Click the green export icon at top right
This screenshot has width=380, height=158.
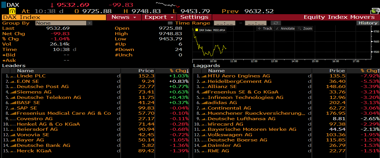point(375,11)
